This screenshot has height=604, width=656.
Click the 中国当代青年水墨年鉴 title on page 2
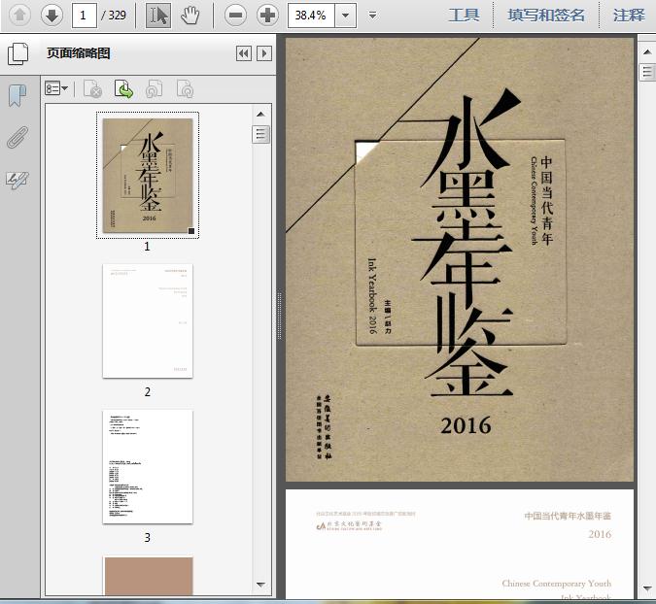click(568, 516)
